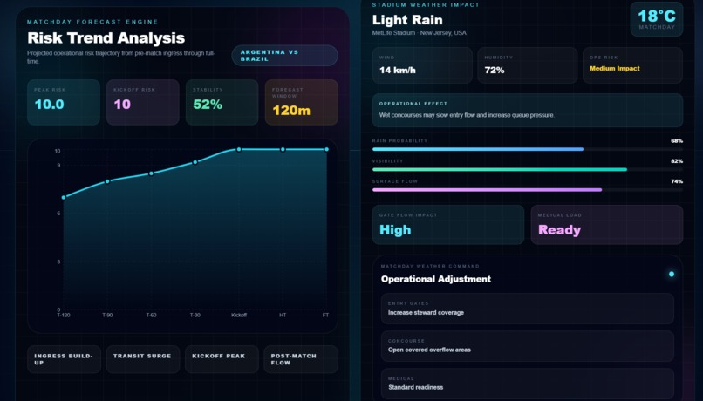Image resolution: width=703 pixels, height=401 pixels.
Task: Select the Peak Risk 10.0 card
Action: tap(64, 102)
